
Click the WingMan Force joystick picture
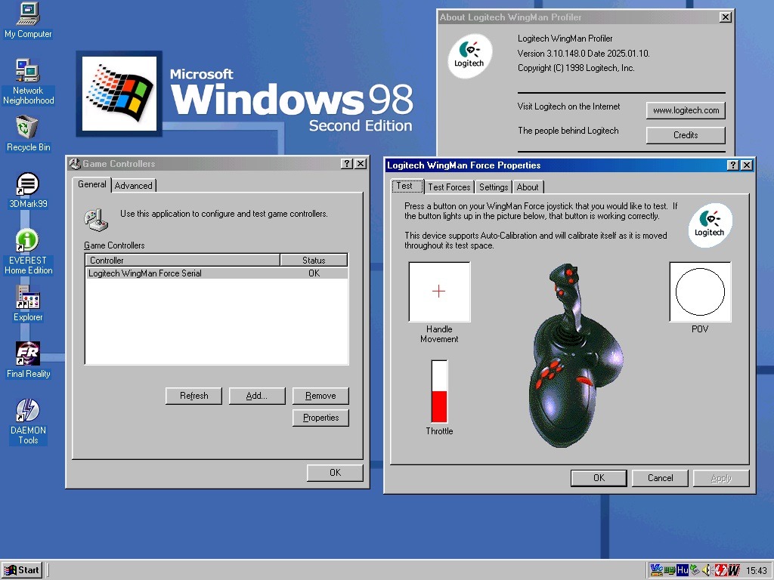tap(575, 355)
